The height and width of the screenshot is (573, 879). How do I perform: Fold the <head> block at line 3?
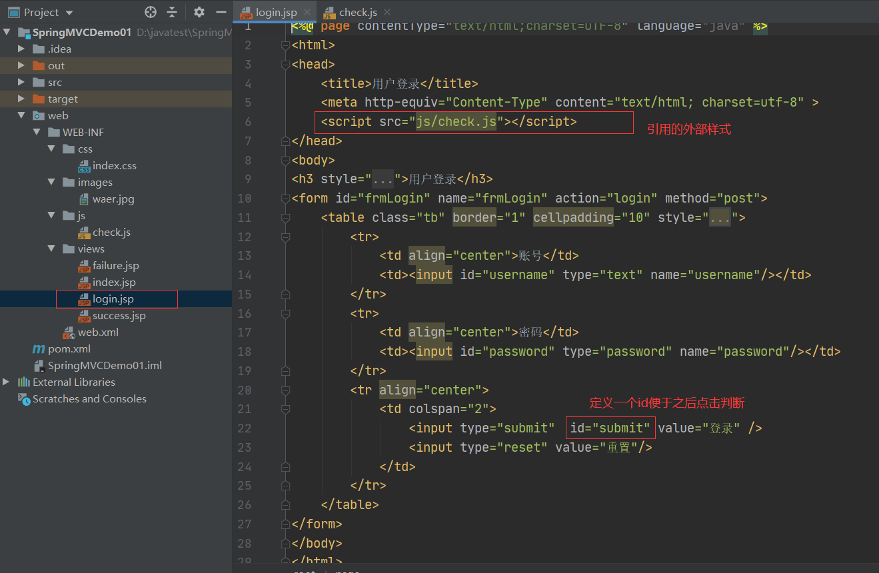coord(286,65)
